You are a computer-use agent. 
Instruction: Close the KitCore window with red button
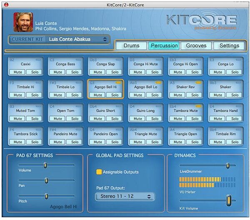tap(6, 5)
